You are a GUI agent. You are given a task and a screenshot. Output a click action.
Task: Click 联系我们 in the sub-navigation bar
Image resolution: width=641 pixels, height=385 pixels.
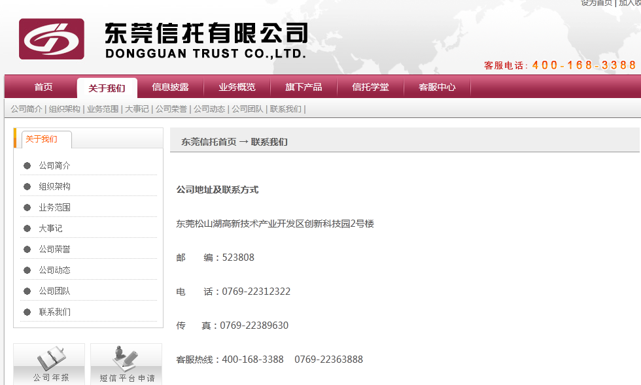coord(285,109)
